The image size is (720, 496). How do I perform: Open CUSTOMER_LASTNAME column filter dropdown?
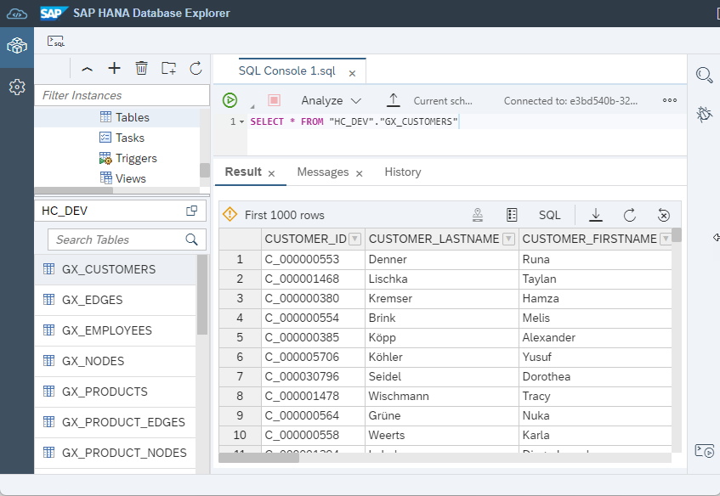508,239
